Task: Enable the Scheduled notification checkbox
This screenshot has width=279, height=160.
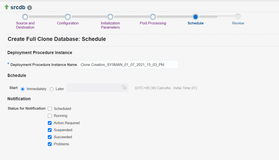Action: pyautogui.click(x=50, y=109)
